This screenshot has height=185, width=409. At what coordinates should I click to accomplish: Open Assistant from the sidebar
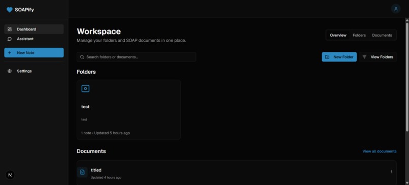point(34,39)
